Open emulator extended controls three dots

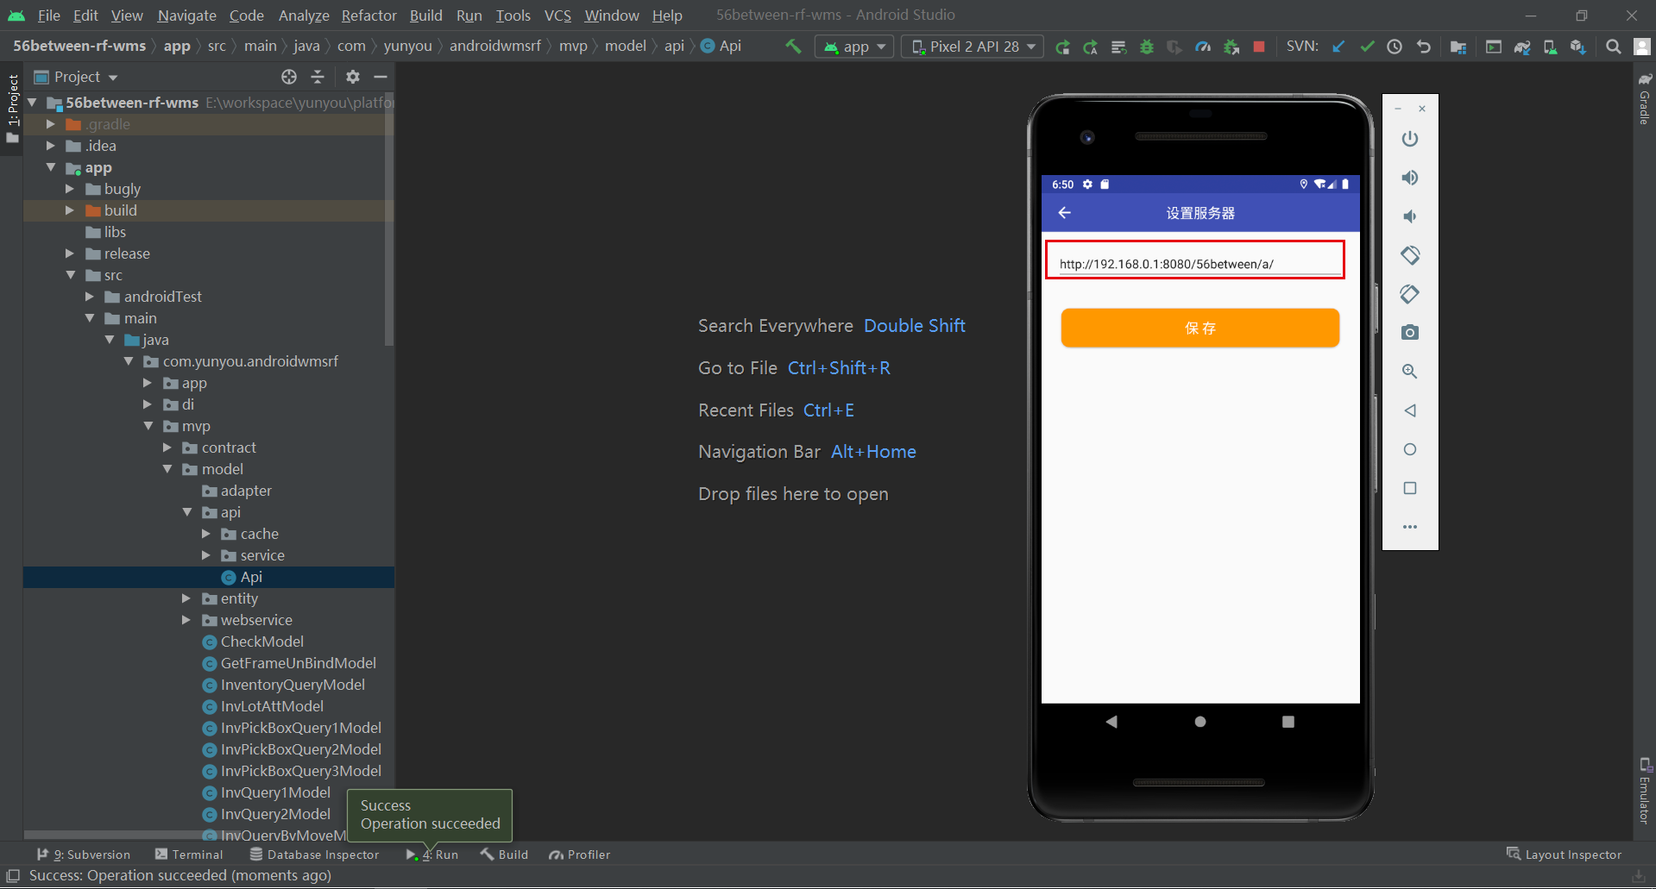point(1410,527)
